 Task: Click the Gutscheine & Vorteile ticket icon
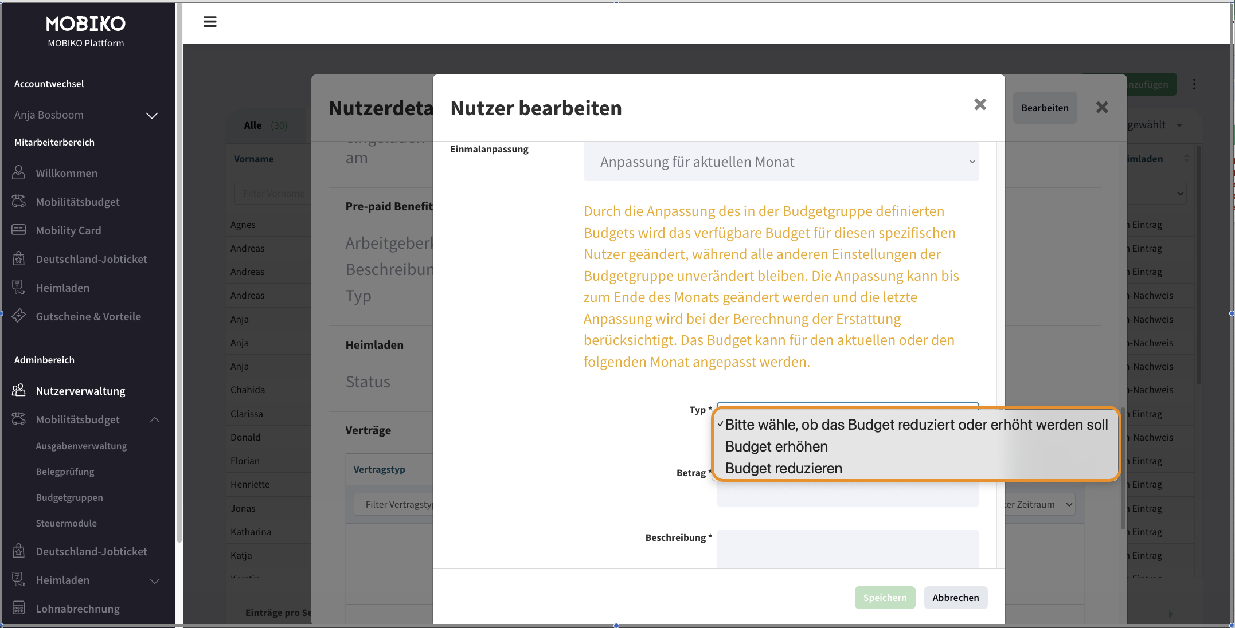pyautogui.click(x=19, y=316)
